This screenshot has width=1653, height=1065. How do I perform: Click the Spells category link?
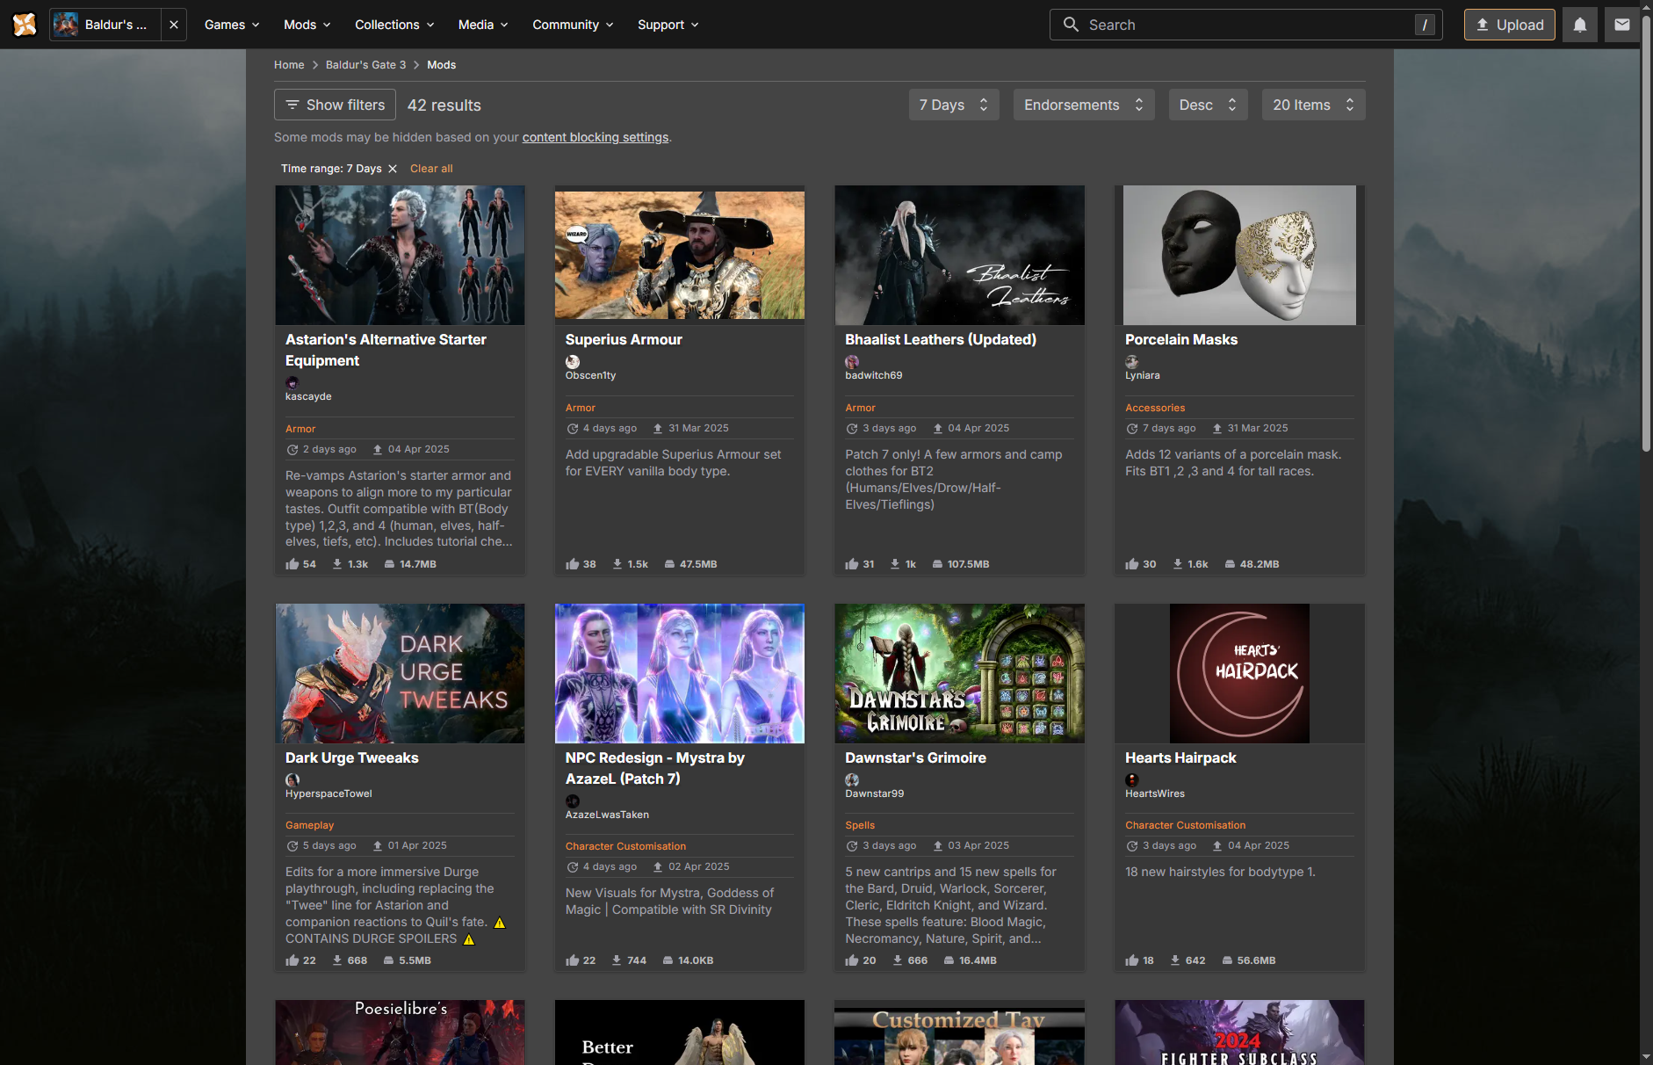point(860,825)
